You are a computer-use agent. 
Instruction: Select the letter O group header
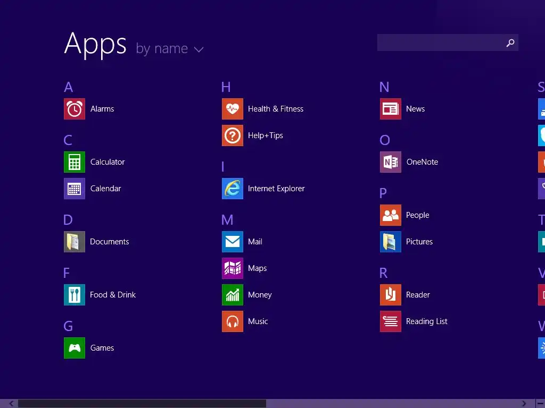385,140
